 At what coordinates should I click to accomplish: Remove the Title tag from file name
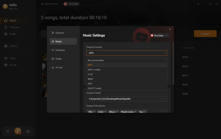(x=94, y=112)
